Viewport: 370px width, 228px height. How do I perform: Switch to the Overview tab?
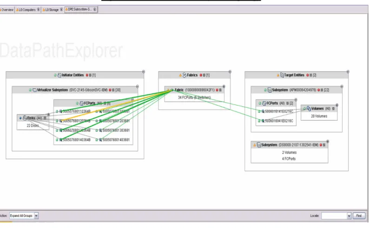7,10
